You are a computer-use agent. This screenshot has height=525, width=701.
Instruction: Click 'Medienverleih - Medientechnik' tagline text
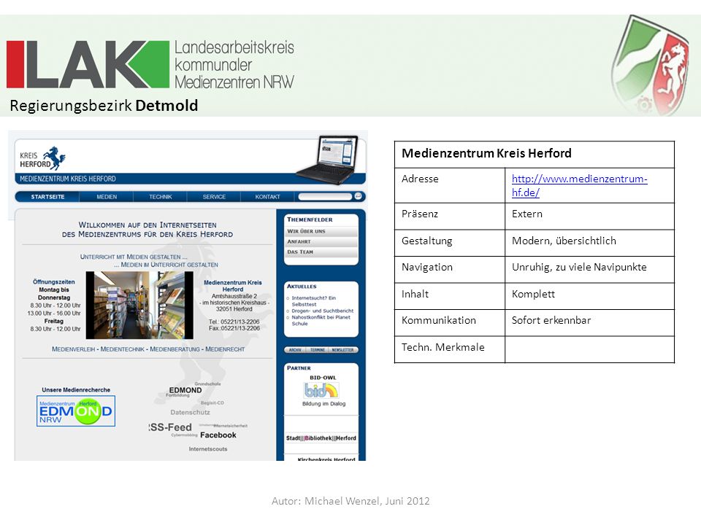[148, 349]
